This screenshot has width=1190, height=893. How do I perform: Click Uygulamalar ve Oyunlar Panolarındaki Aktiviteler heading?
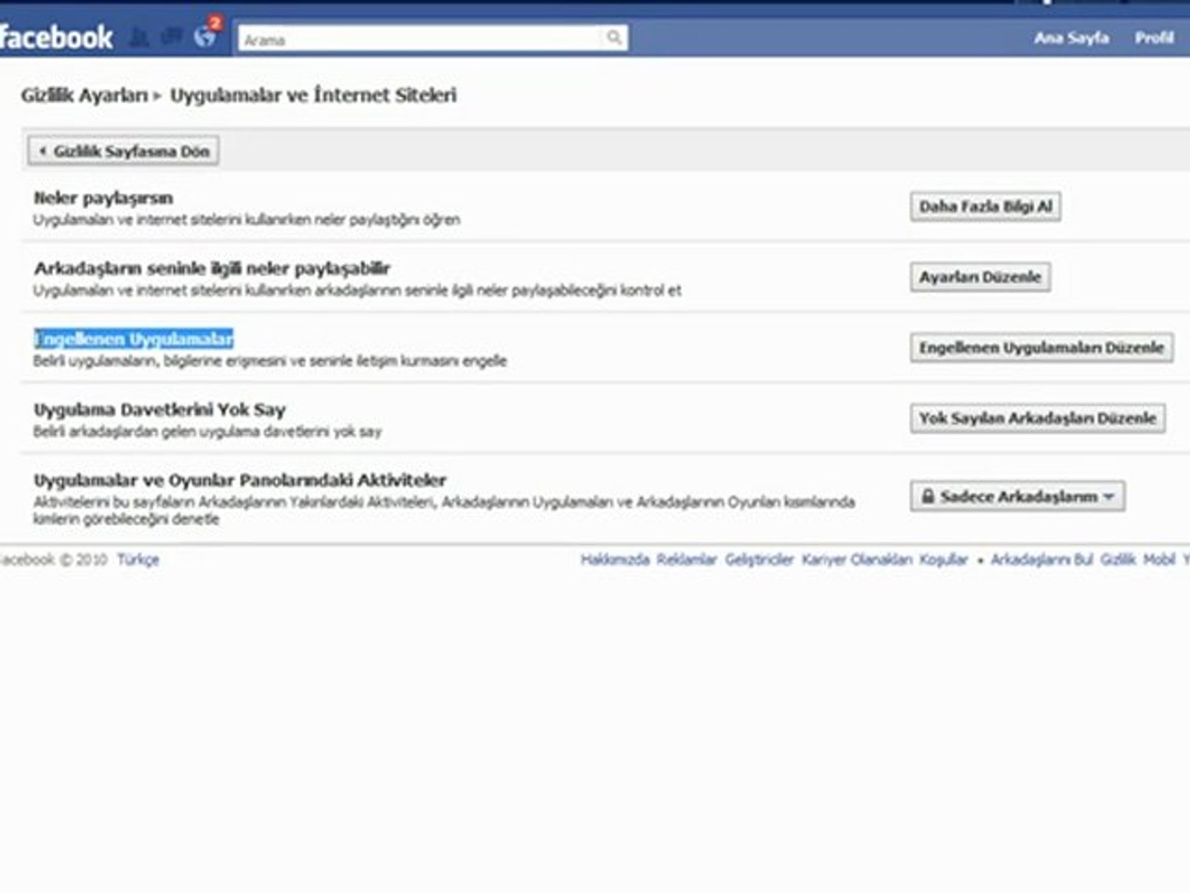click(x=240, y=480)
